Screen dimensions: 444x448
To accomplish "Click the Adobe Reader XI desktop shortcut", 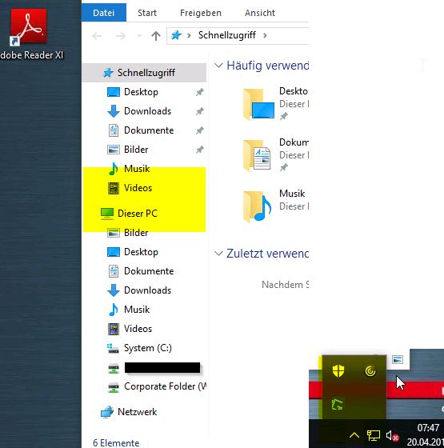I will pos(29,34).
